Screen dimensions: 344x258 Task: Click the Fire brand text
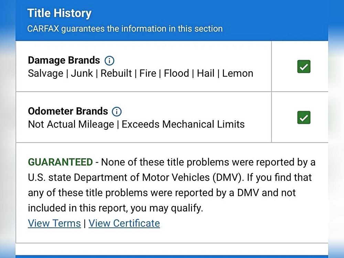(148, 73)
